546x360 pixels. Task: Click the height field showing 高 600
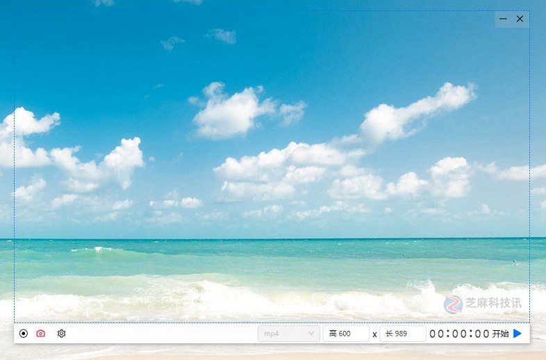pos(346,334)
